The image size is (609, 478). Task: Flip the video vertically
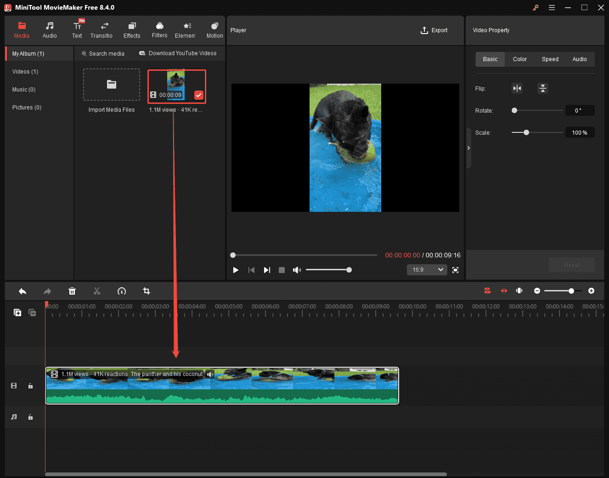(x=543, y=88)
